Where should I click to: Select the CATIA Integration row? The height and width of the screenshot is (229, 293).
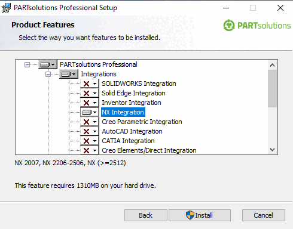tap(128, 141)
